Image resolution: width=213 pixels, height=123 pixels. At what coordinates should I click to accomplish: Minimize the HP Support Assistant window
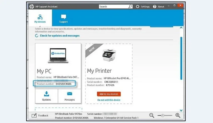169,6
